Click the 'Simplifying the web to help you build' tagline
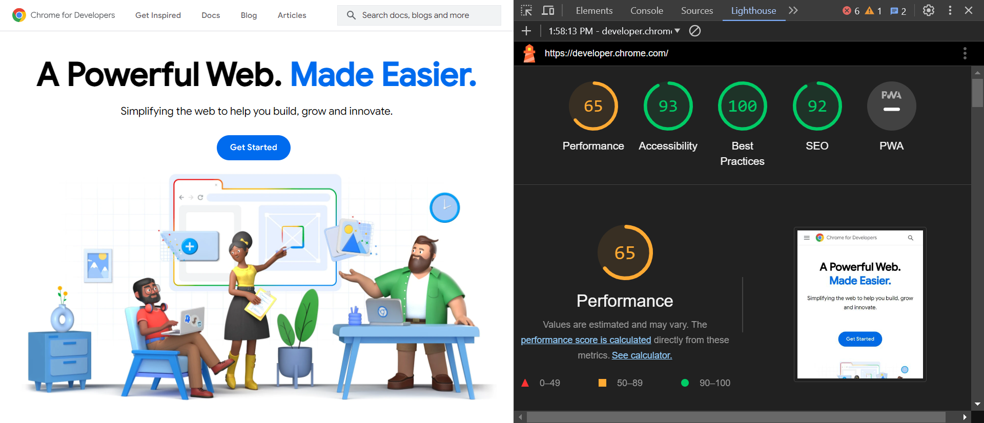984x423 pixels. point(256,111)
